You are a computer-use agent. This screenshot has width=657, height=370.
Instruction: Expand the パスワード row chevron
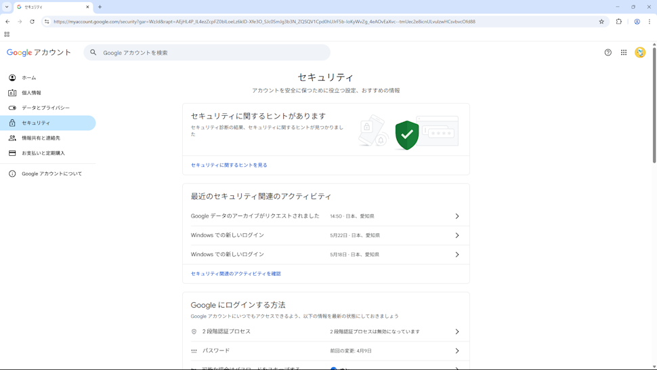coord(457,351)
